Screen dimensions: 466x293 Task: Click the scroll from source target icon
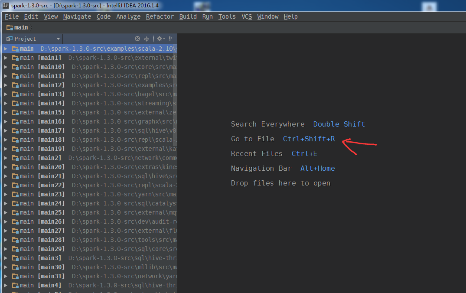click(137, 39)
